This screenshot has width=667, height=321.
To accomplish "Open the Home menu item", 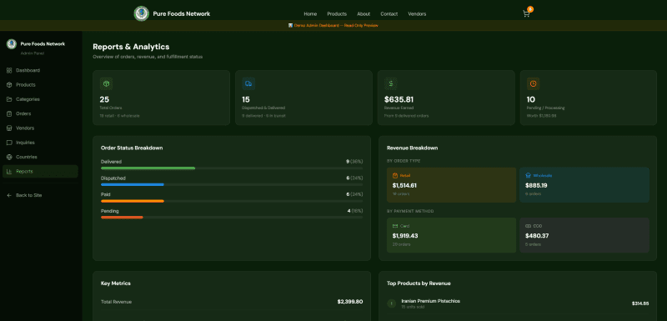I will pyautogui.click(x=310, y=14).
